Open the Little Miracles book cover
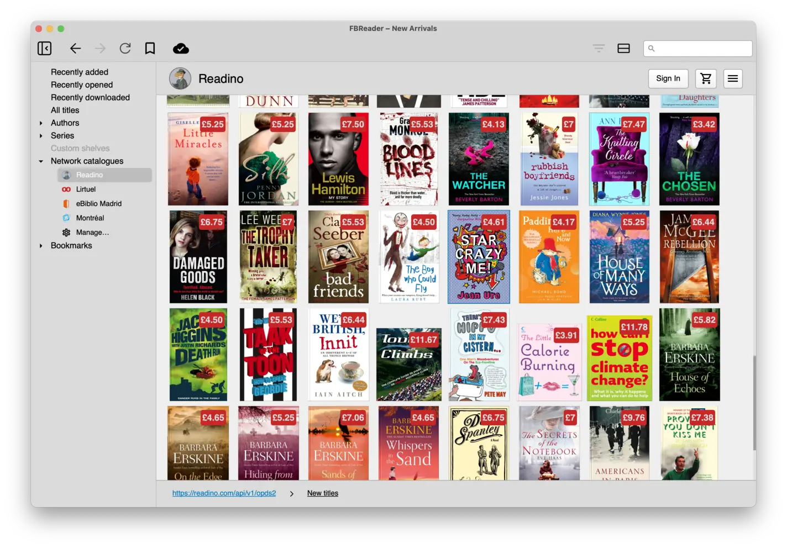This screenshot has width=787, height=548. coord(198,159)
